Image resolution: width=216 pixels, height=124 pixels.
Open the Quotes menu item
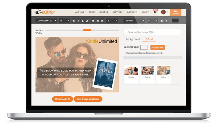pos(103,12)
